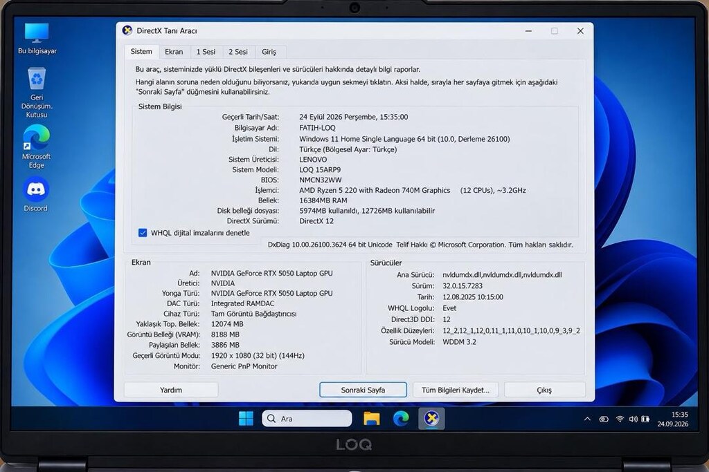Image resolution: width=709 pixels, height=472 pixels.
Task: Click the WDDM 3.2 driver model value
Action: 460,341
